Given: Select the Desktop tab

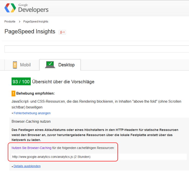Looking at the screenshot, I should (x=60, y=65).
